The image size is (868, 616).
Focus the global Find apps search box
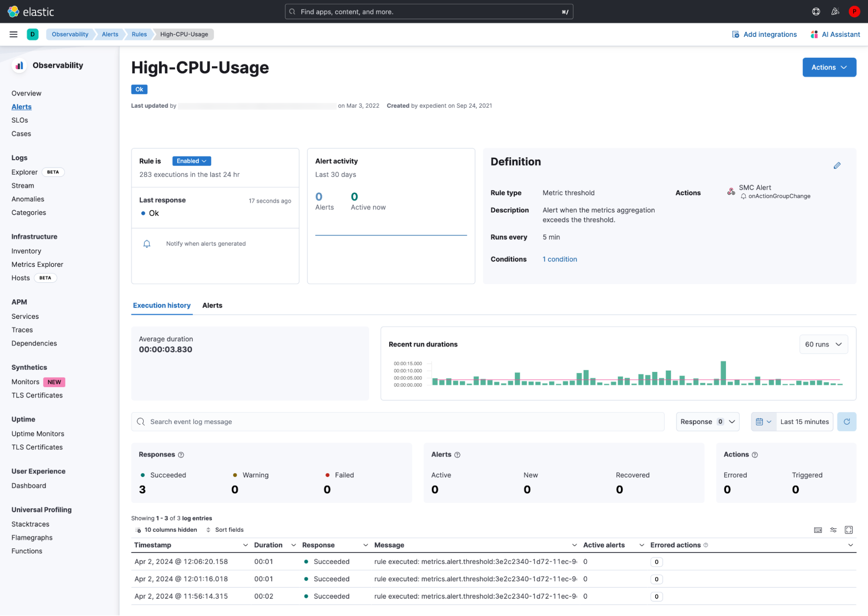(429, 12)
